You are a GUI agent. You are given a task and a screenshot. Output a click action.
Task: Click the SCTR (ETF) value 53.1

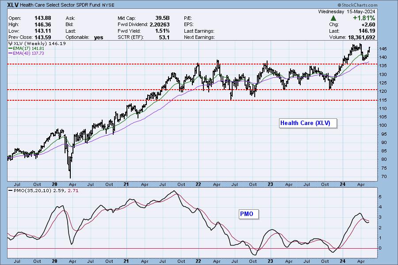(164, 37)
